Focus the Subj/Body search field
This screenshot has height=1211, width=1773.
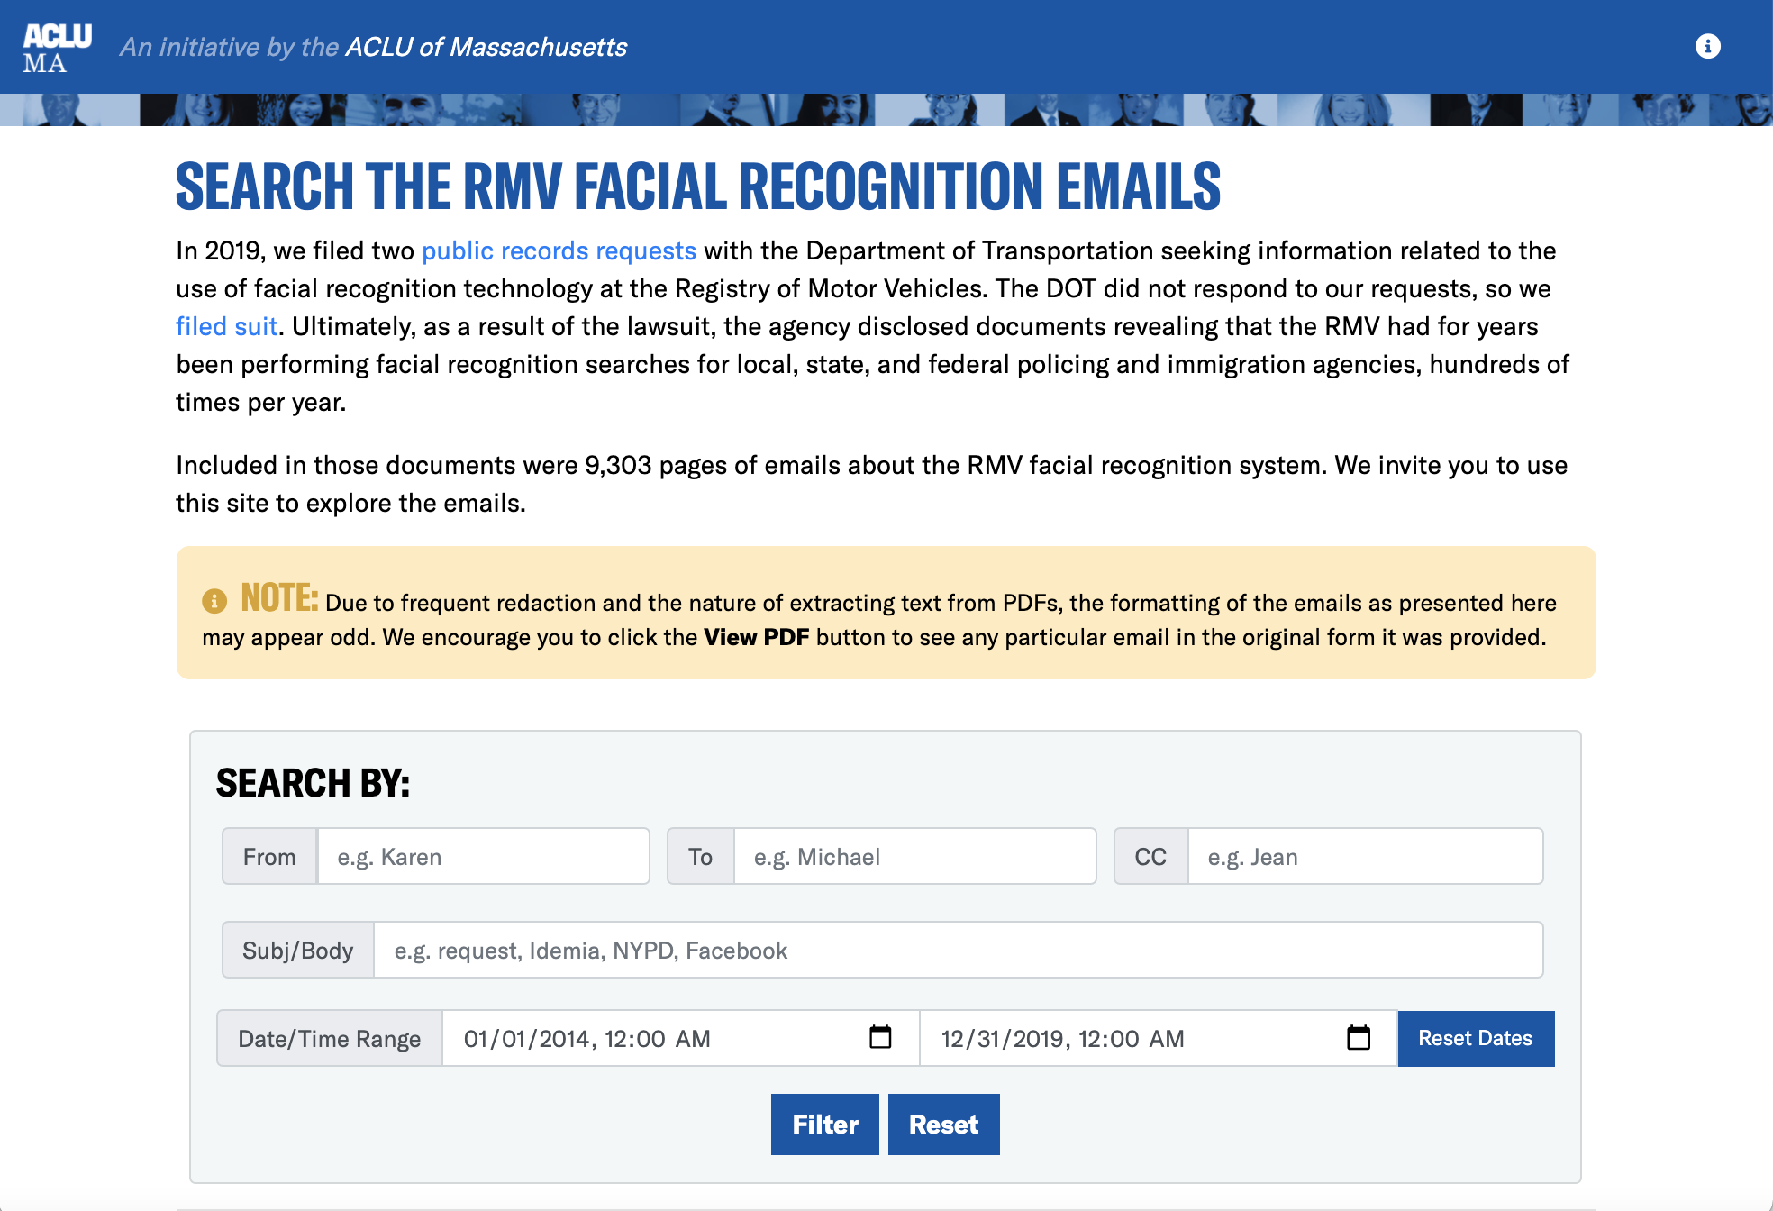(x=959, y=950)
